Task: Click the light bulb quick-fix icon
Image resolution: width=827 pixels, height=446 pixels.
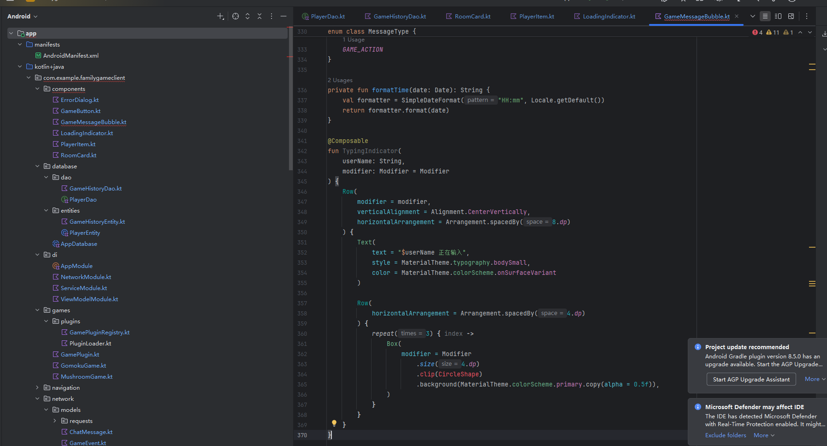Action: 334,423
